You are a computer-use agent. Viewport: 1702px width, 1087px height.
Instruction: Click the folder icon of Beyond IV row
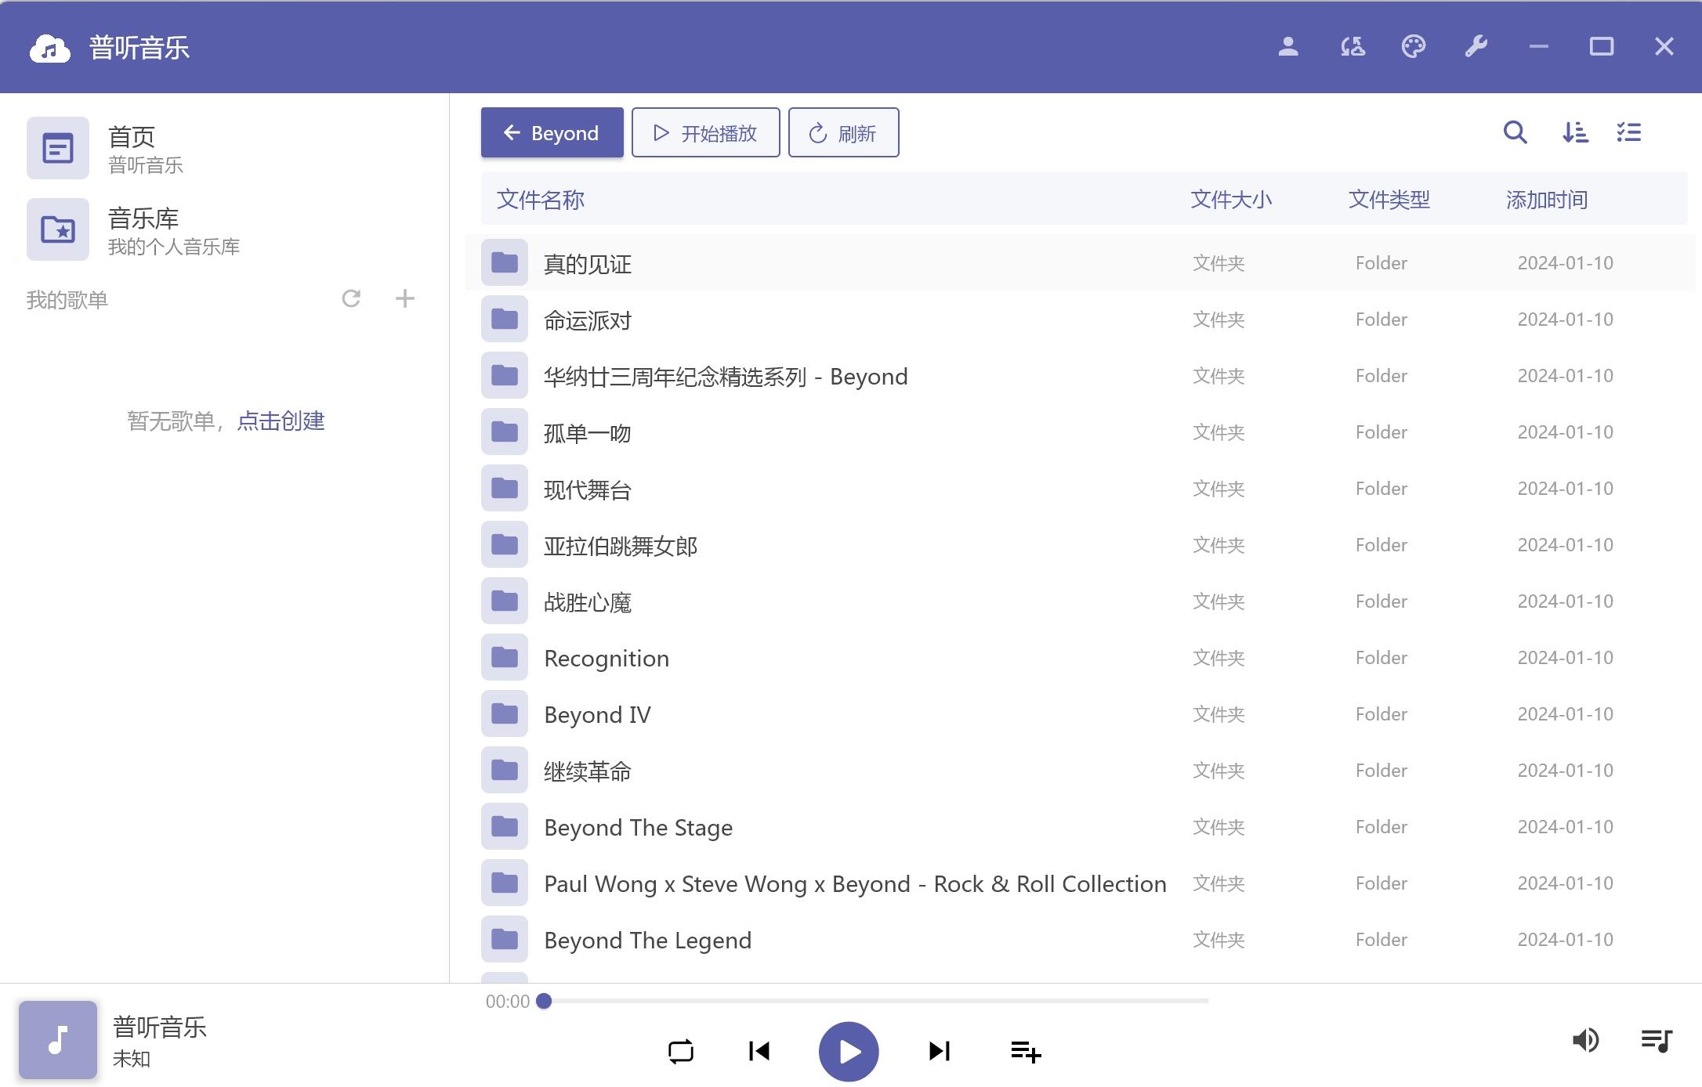coord(505,714)
